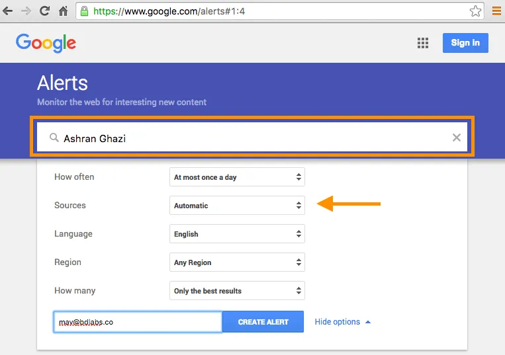The width and height of the screenshot is (505, 355).
Task: Open the Google apps grid
Action: coord(423,43)
